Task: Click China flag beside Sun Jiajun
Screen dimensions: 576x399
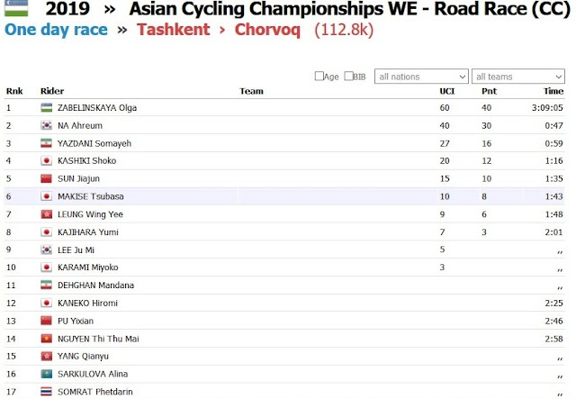Action: point(46,178)
